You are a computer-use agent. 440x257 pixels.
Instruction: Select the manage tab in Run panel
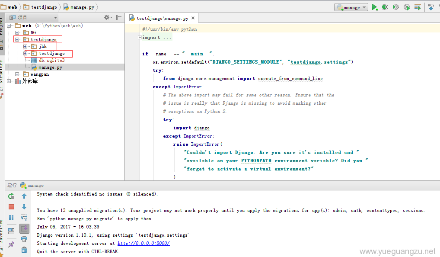(x=32, y=185)
